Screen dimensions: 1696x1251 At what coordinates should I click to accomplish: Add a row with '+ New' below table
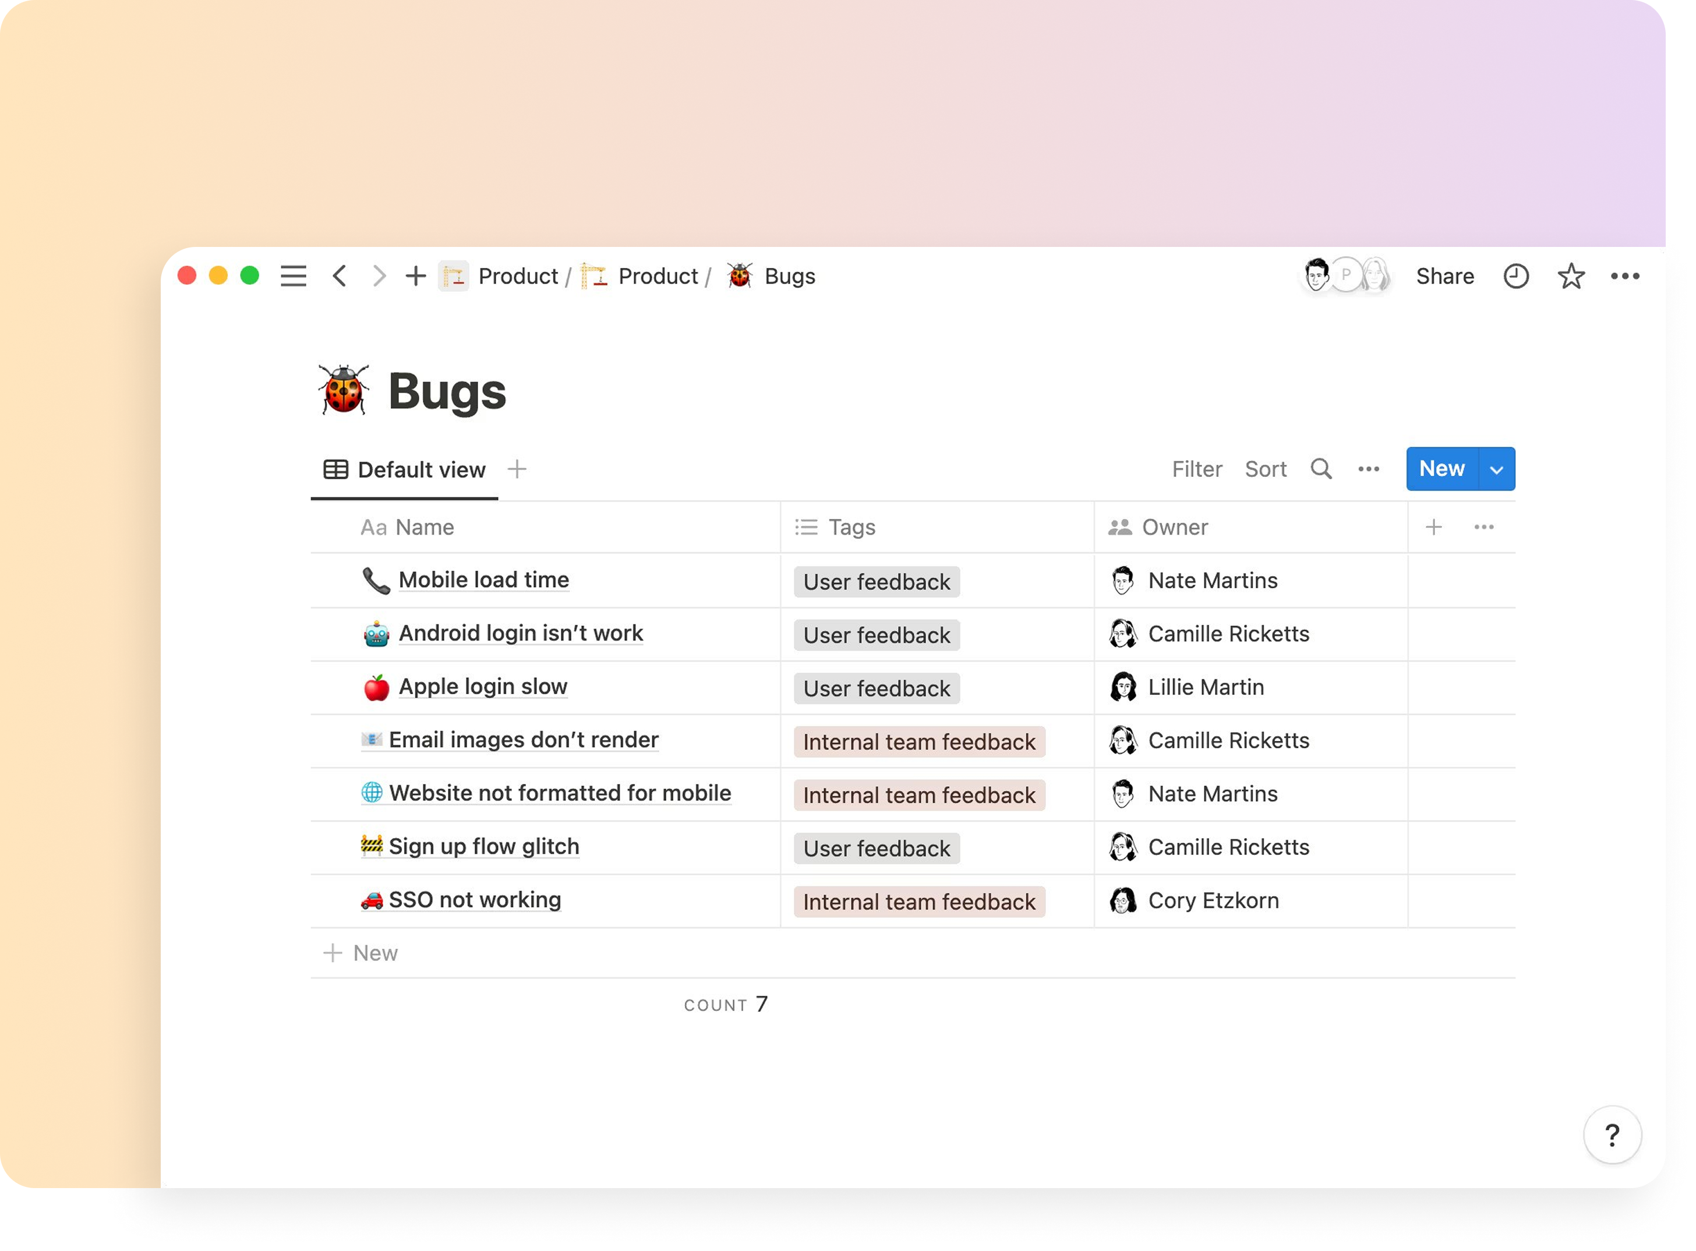pos(361,953)
